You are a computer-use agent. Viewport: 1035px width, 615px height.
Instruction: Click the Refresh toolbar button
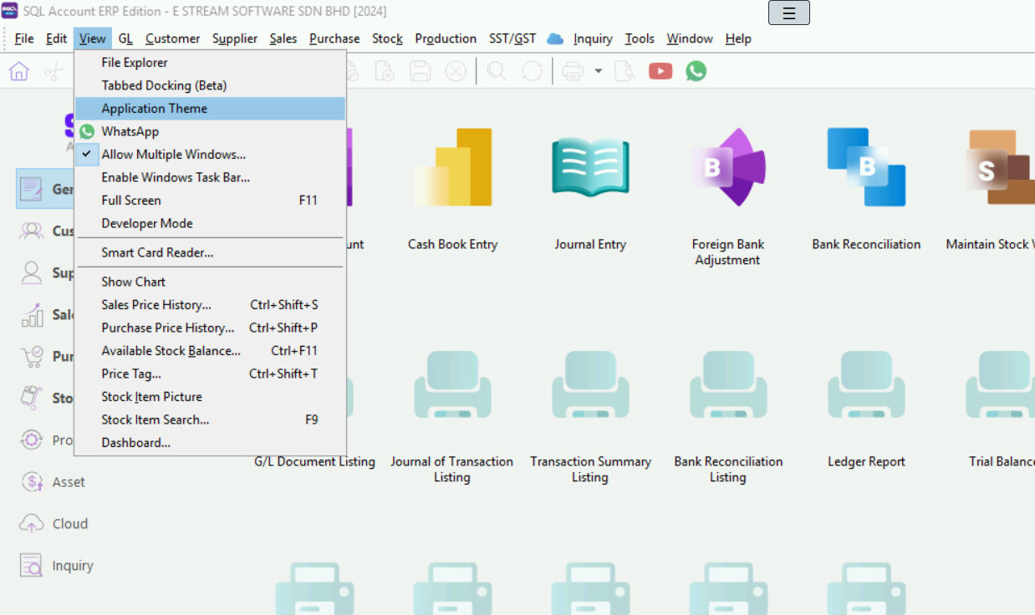click(532, 71)
